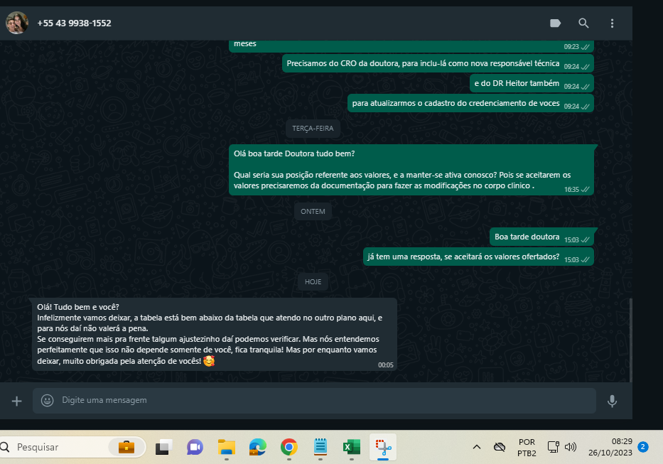The image size is (663, 464).
Task: Open network status tray icon
Action: [553, 447]
